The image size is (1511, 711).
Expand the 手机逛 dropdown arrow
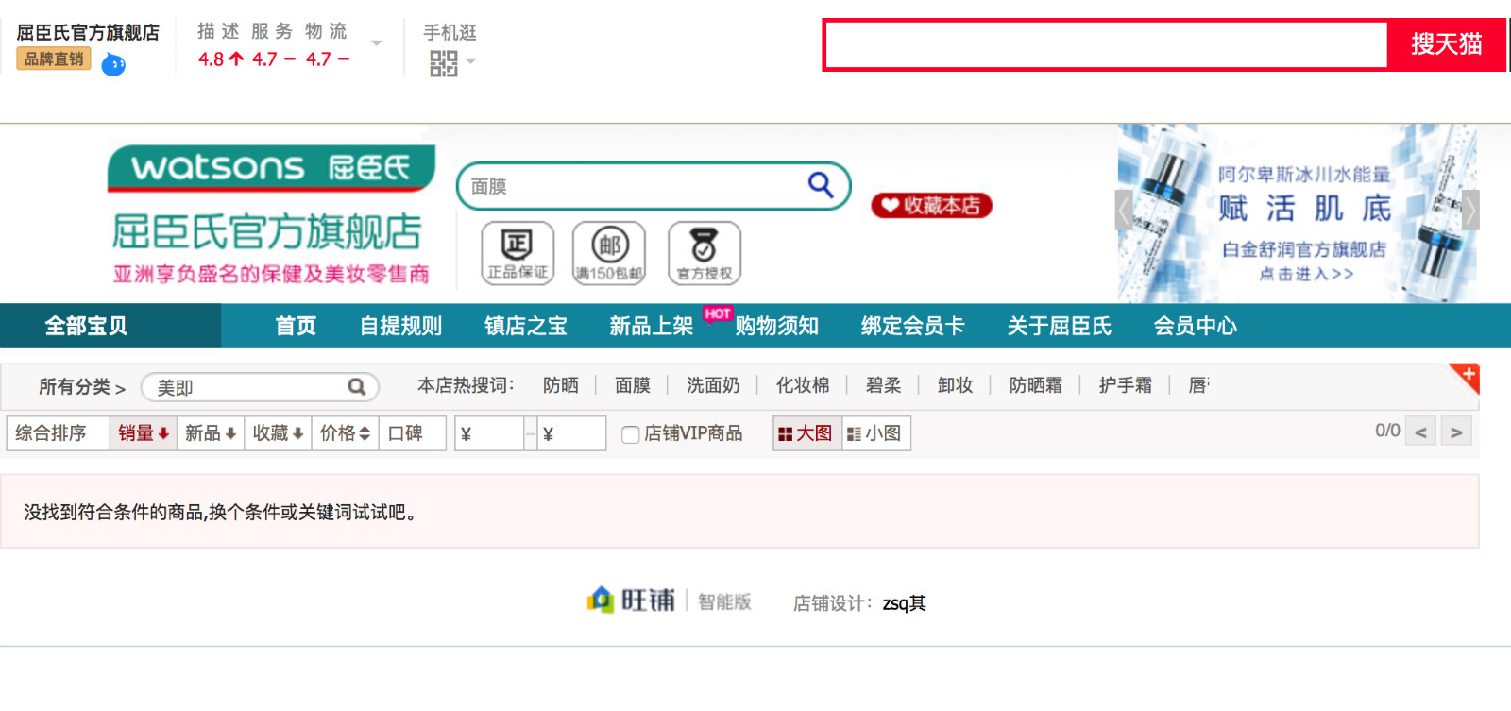(470, 62)
